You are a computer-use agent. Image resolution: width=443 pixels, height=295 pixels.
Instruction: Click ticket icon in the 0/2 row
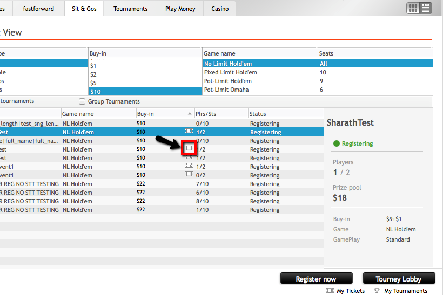(x=189, y=174)
